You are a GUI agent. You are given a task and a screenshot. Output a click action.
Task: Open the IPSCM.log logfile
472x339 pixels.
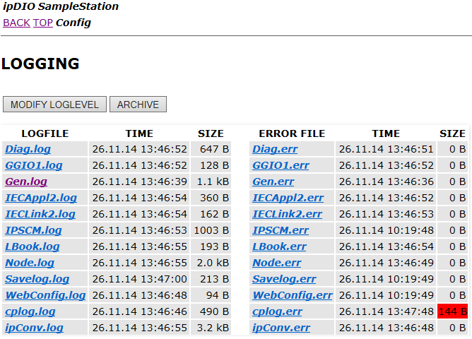[x=33, y=230]
